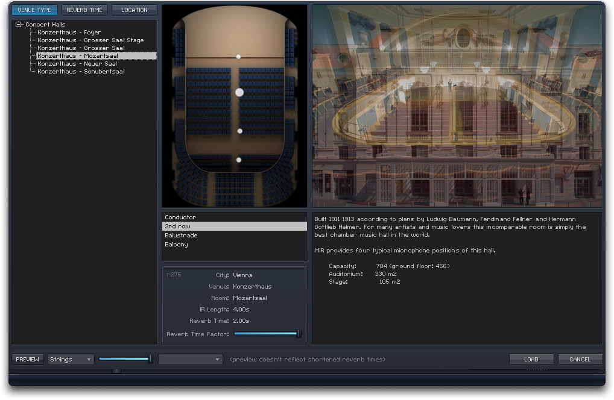Screen dimensions: 614x400
Task: Switch to the Reverb Time tab
Action: (84, 10)
